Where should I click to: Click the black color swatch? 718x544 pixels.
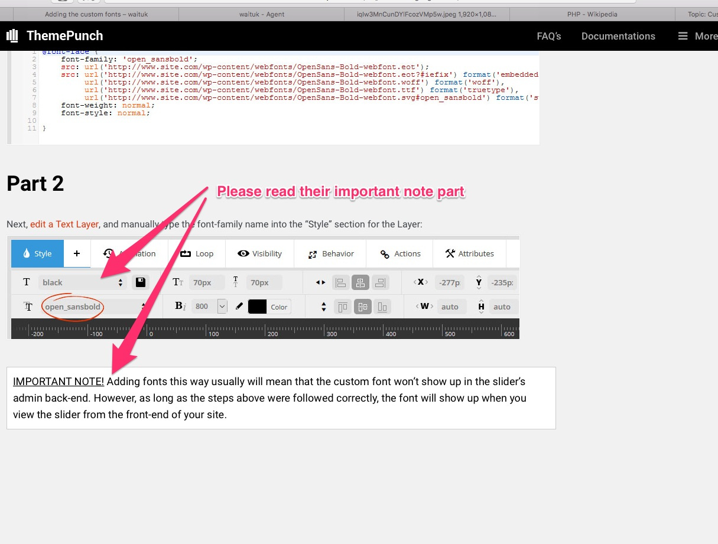click(x=257, y=307)
